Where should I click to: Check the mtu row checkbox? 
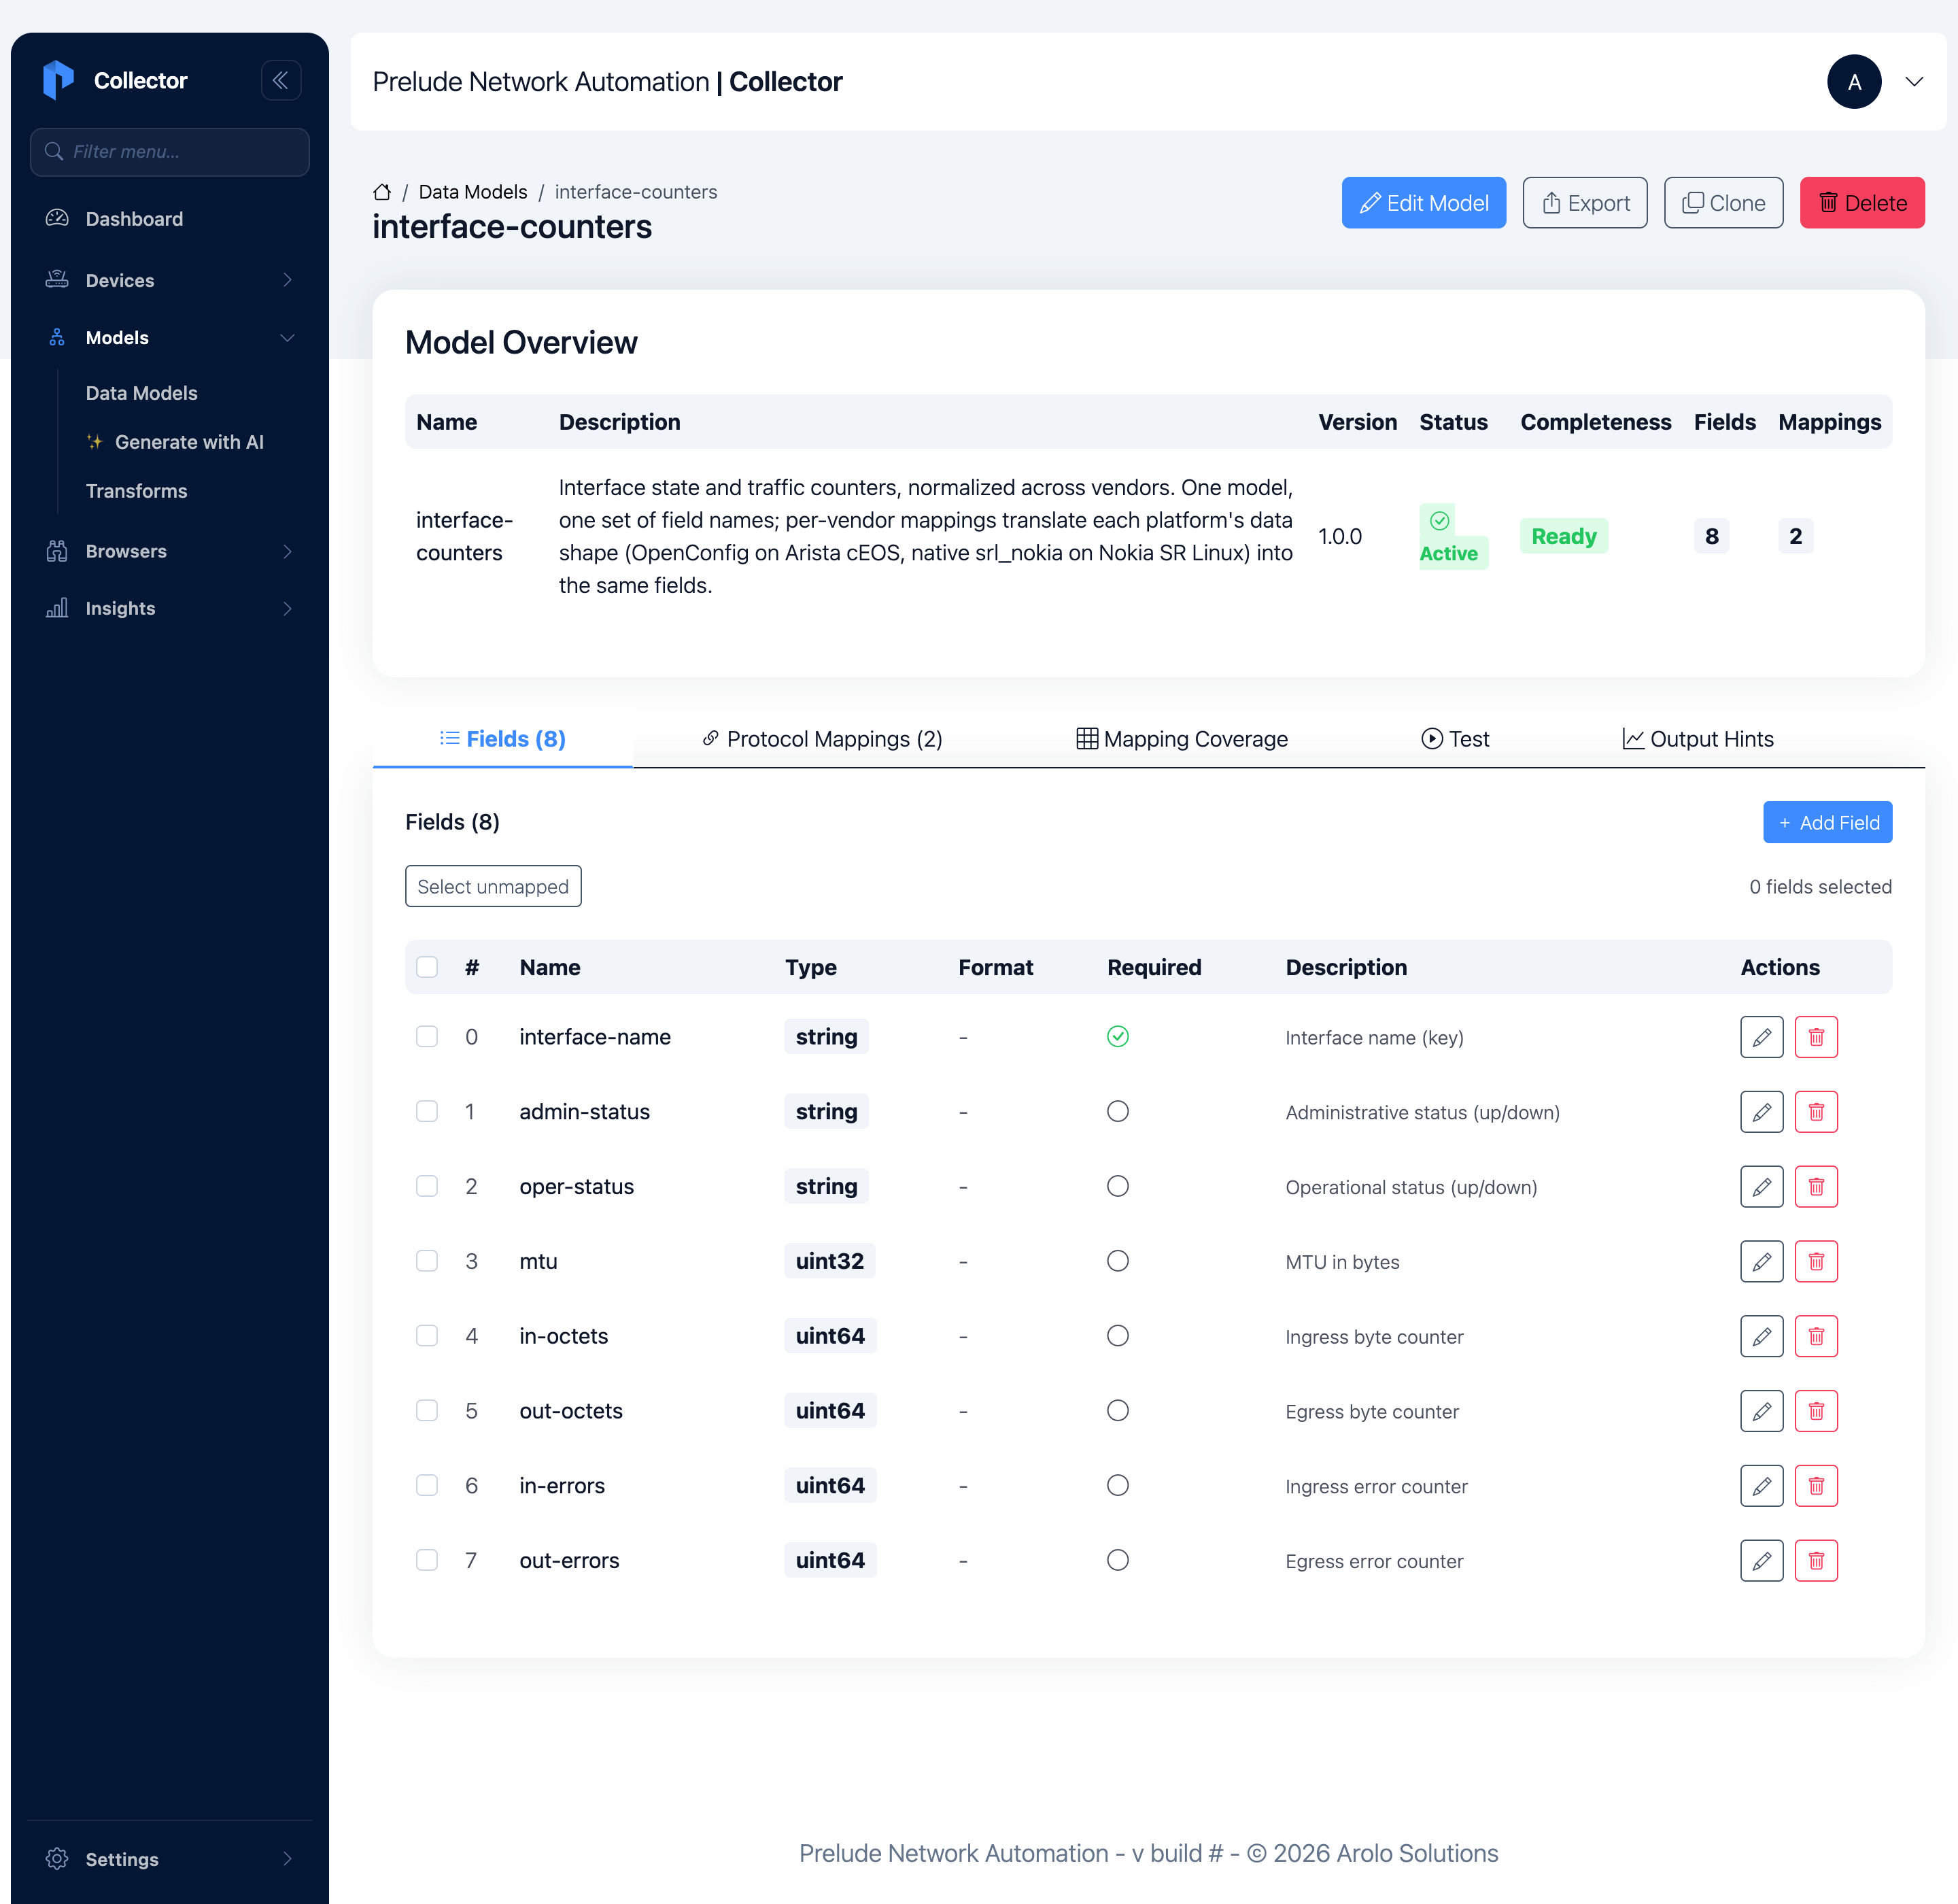(x=427, y=1261)
